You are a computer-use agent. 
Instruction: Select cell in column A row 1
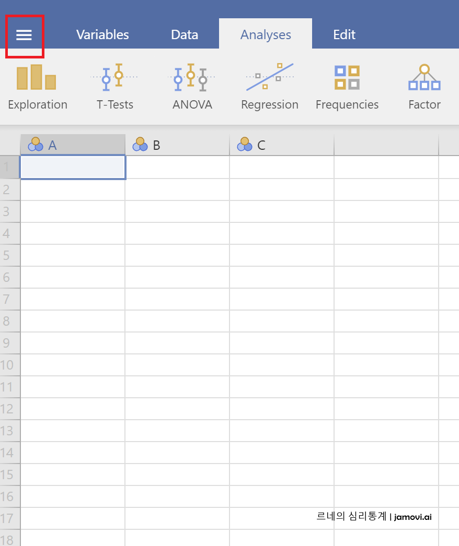coord(73,167)
